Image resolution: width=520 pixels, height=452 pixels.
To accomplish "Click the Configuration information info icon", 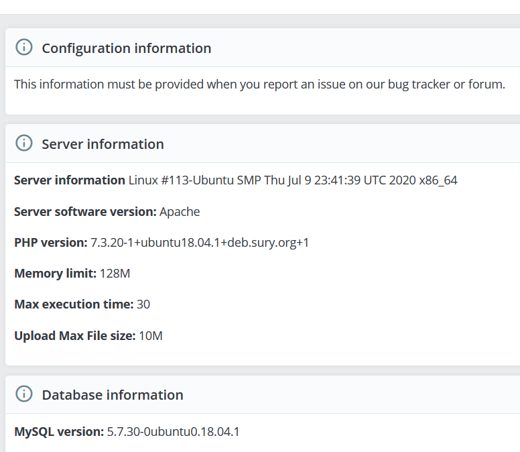I will click(x=24, y=48).
